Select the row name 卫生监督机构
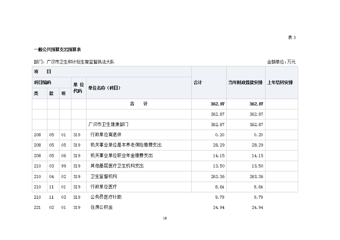This screenshot has height=240, width=340. point(104,176)
